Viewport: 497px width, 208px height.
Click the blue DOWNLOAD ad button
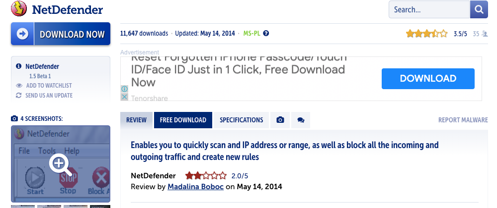point(428,79)
